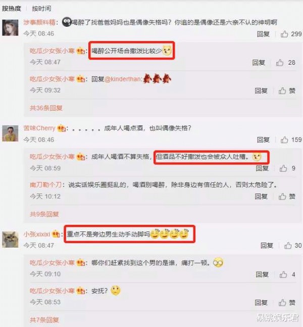Reply to 小张xixixi's comment
Screen dimensions: 303x327
point(267,246)
